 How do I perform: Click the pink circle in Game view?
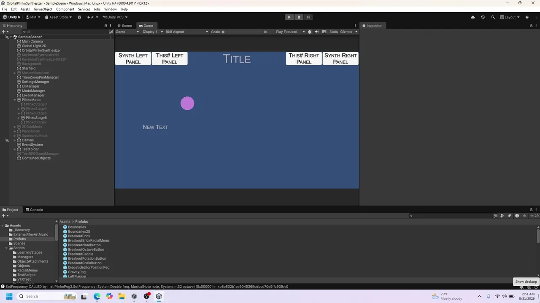(x=187, y=104)
